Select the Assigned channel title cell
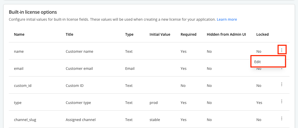 point(80,120)
